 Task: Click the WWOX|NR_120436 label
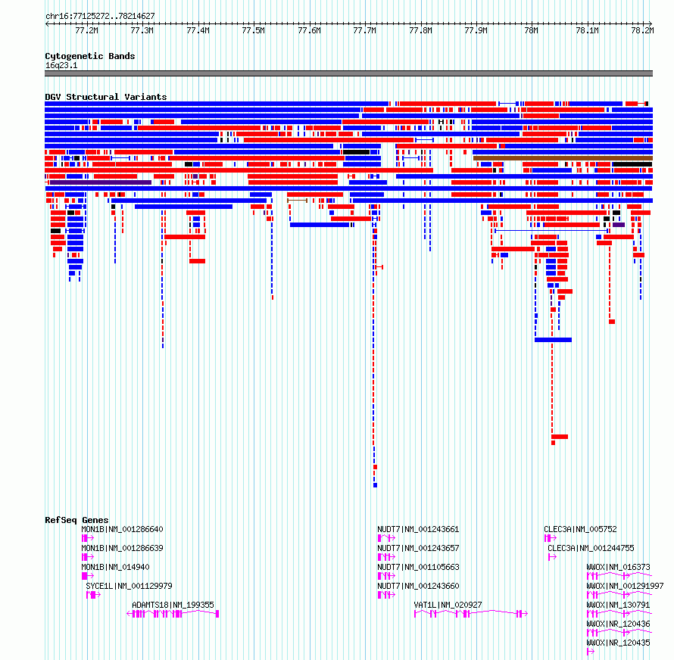point(619,624)
